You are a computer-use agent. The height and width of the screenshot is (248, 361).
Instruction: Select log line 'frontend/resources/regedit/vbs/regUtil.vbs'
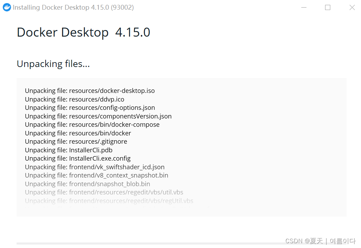[x=109, y=201]
